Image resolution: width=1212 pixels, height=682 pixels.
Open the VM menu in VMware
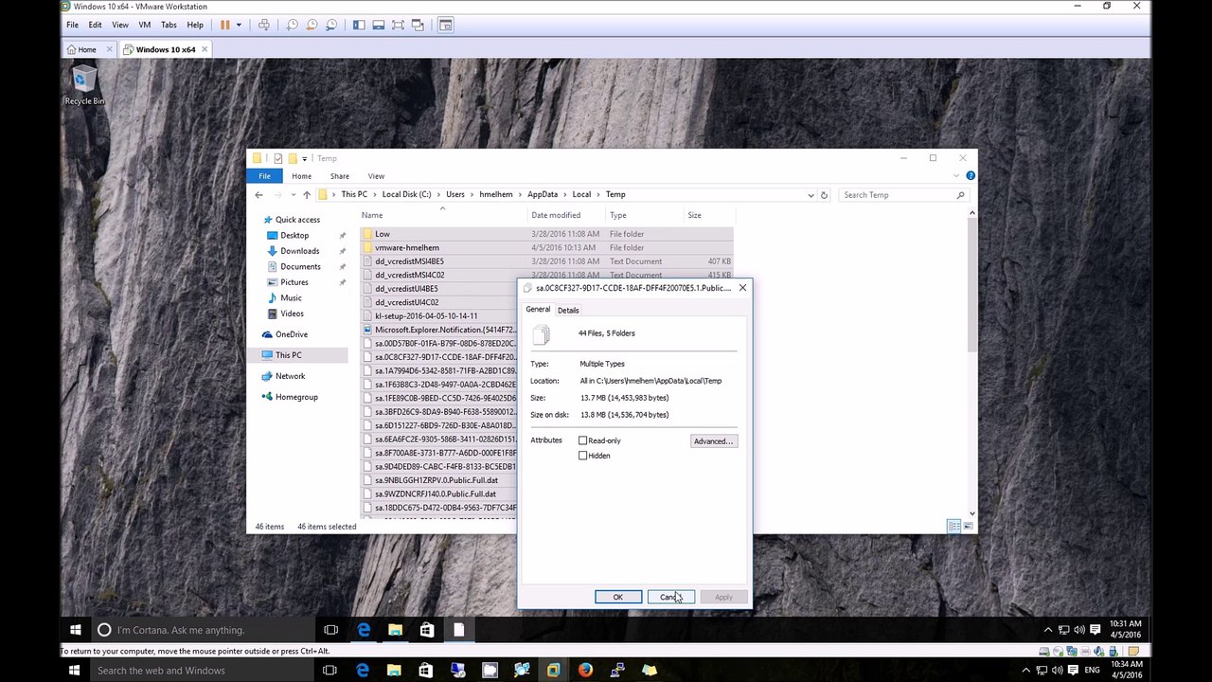pos(145,25)
